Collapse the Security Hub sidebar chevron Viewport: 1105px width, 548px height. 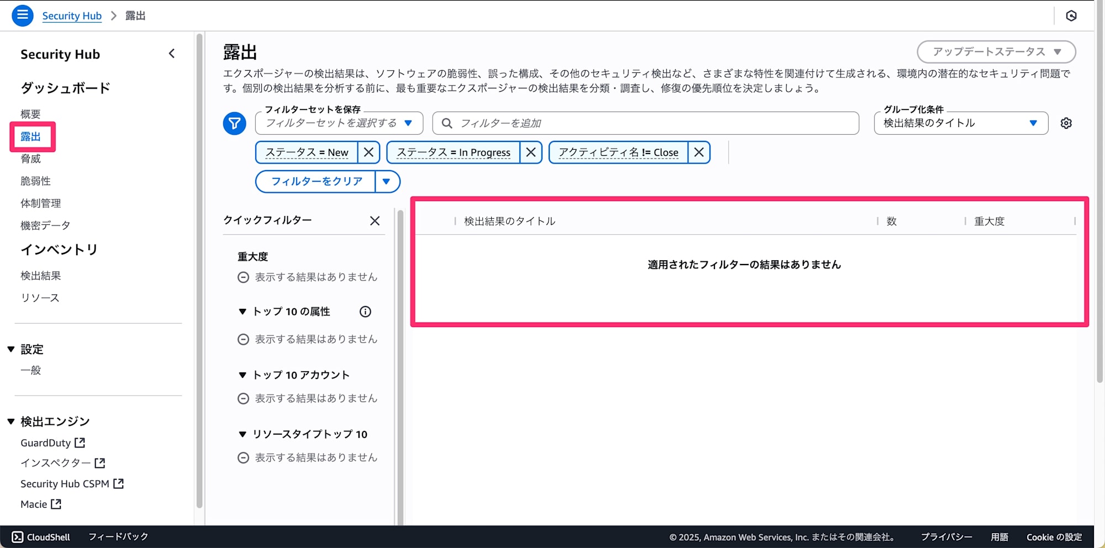(172, 54)
